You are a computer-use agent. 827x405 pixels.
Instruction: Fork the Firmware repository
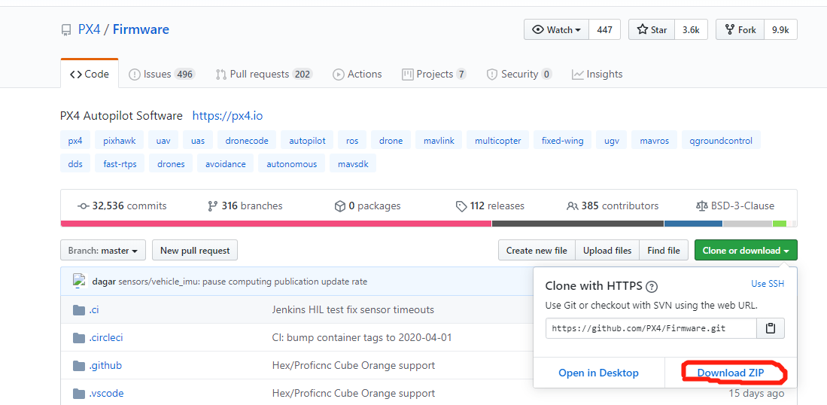(x=740, y=29)
